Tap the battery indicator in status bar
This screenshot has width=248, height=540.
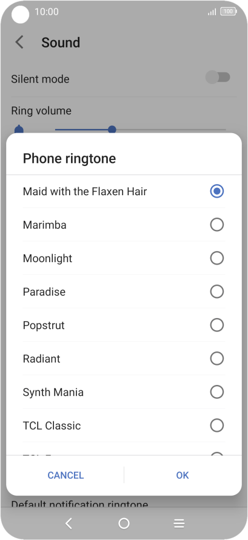[x=229, y=12]
